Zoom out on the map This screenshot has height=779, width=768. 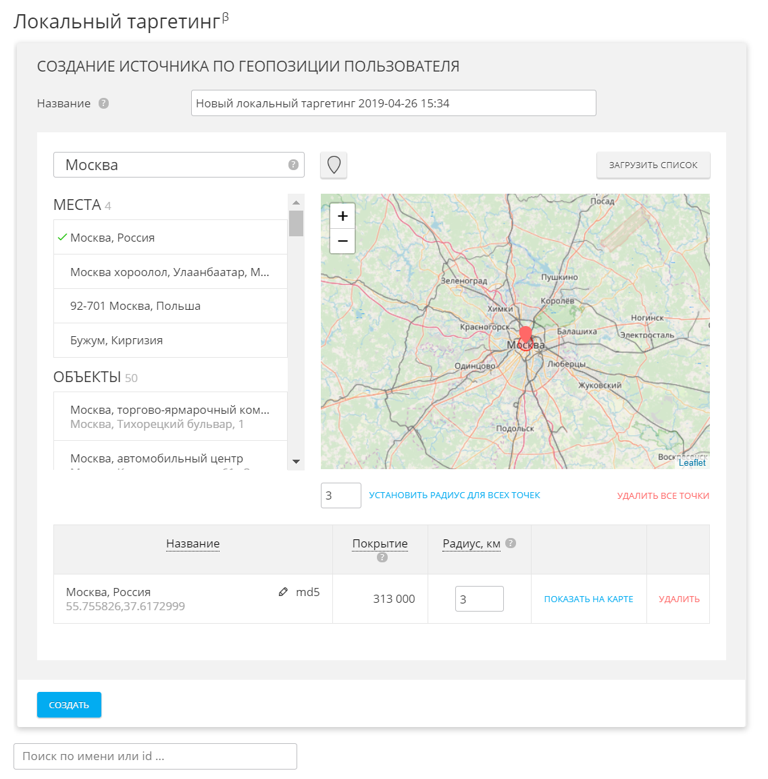pos(342,241)
